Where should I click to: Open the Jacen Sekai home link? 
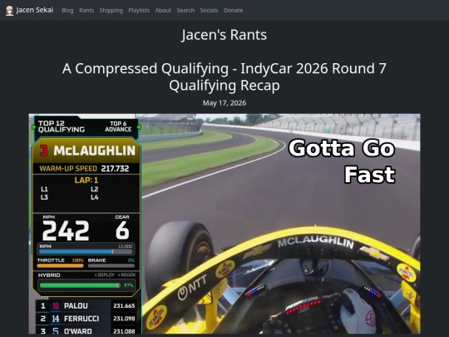point(29,10)
